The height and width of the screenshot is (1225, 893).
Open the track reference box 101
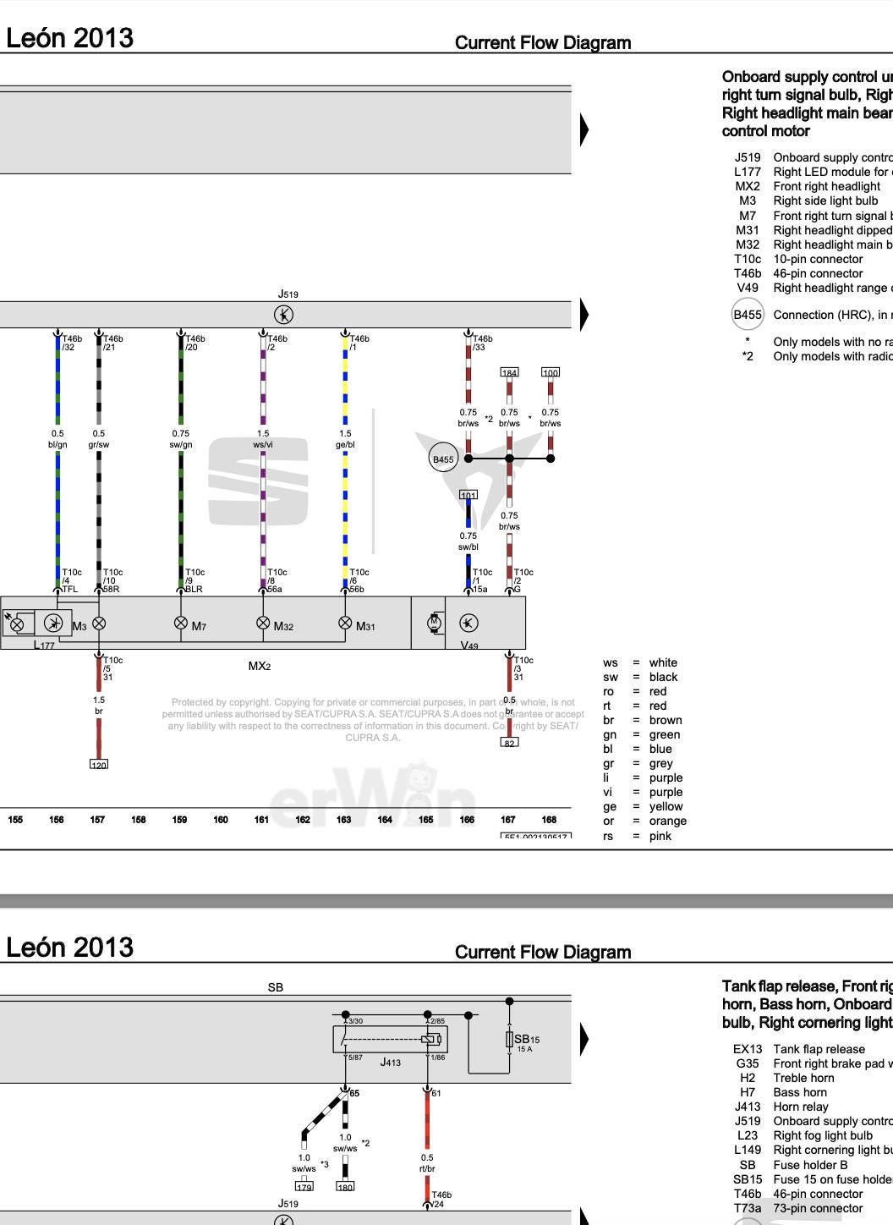[468, 495]
